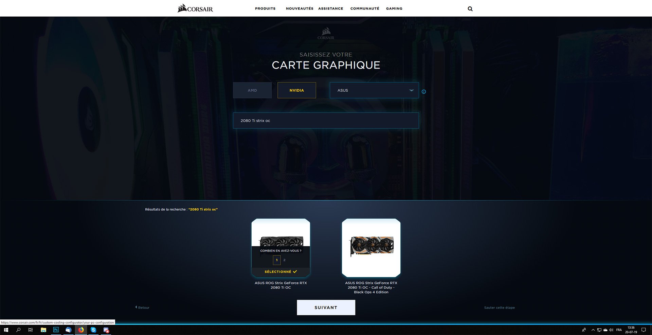This screenshot has height=335, width=652.
Task: Click the info icon beside ASUS dropdown
Action: coord(423,92)
